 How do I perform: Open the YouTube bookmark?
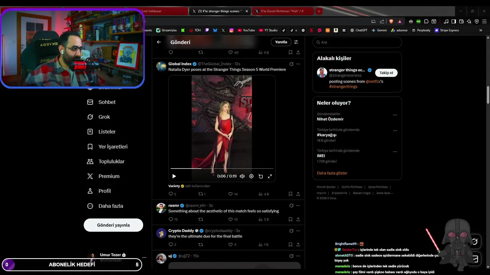tap(246, 30)
